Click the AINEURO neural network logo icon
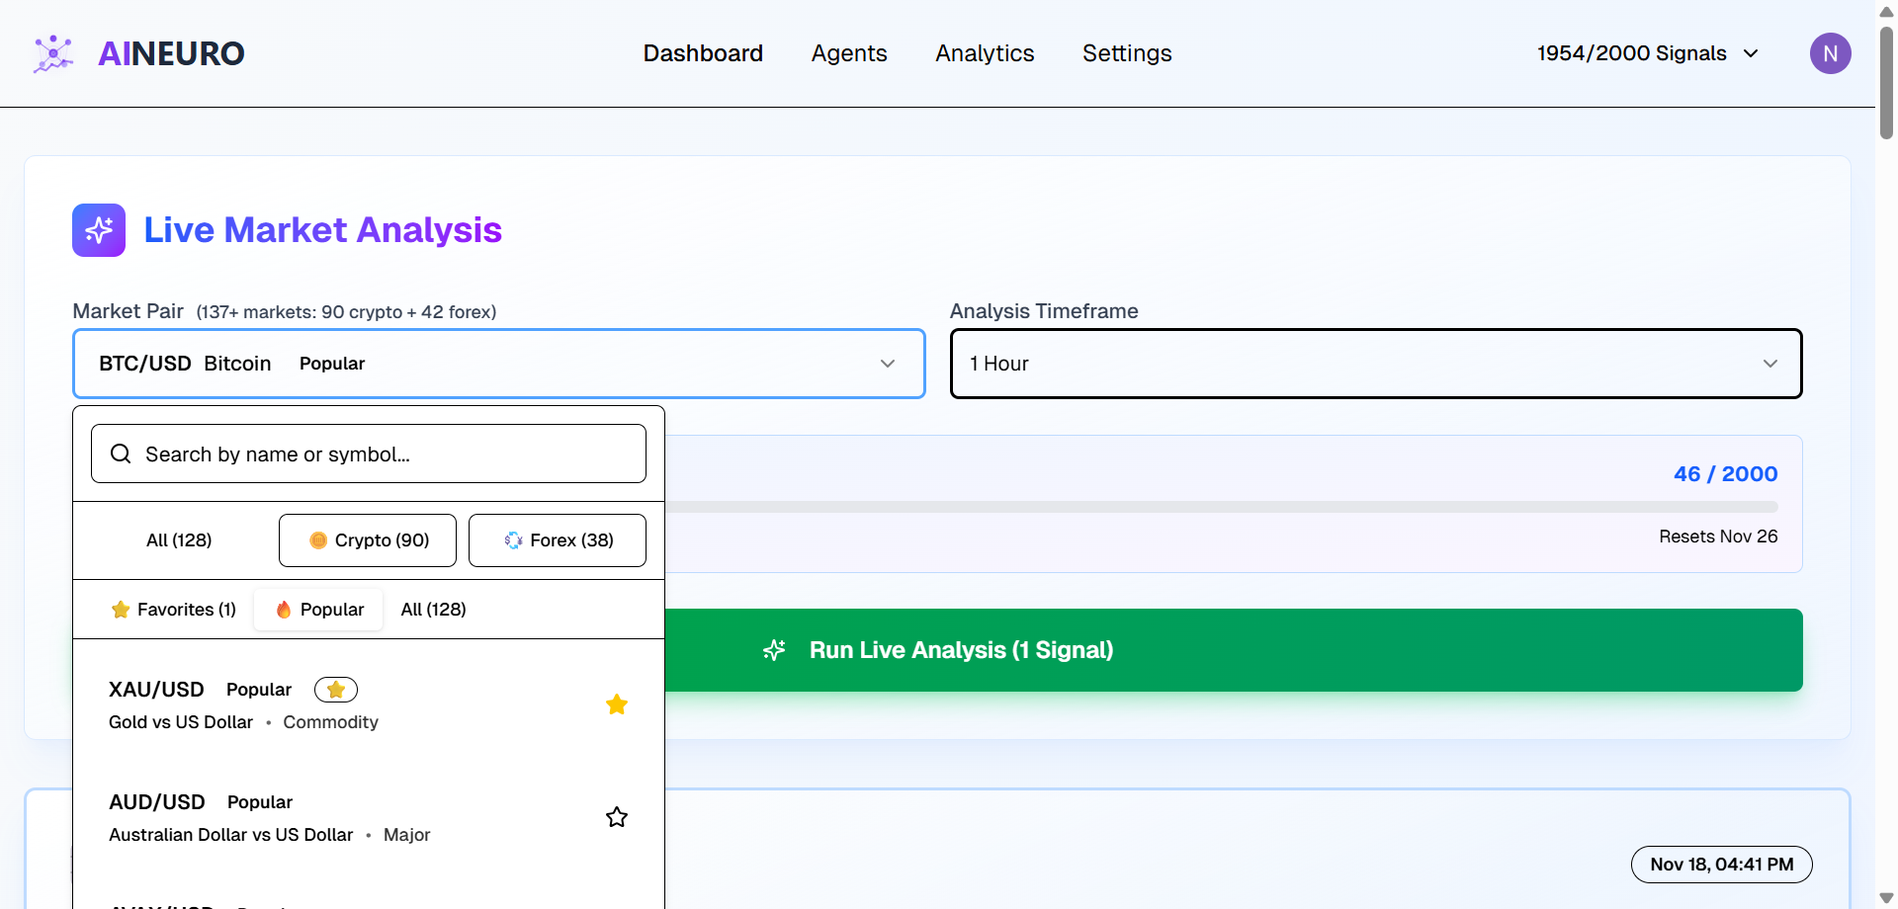 tap(53, 53)
